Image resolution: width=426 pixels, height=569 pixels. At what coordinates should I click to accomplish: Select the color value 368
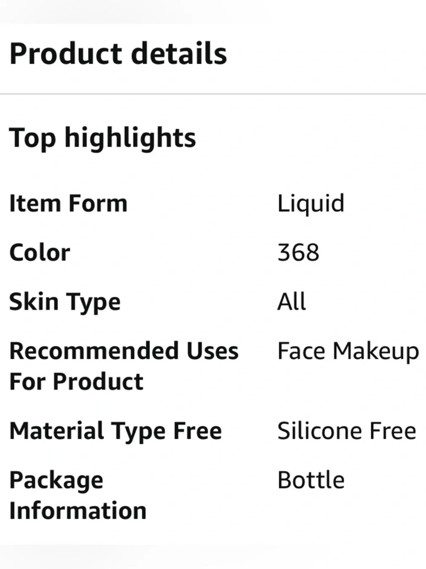298,253
